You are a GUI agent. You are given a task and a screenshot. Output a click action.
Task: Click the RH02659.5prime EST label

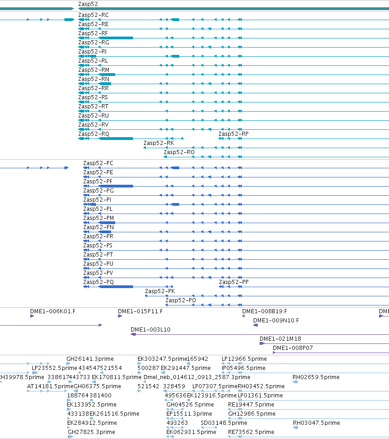316,377
